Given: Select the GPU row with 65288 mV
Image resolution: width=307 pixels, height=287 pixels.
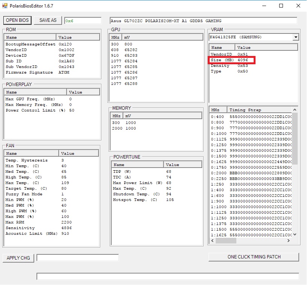Looking at the screenshot, I should 156,84.
